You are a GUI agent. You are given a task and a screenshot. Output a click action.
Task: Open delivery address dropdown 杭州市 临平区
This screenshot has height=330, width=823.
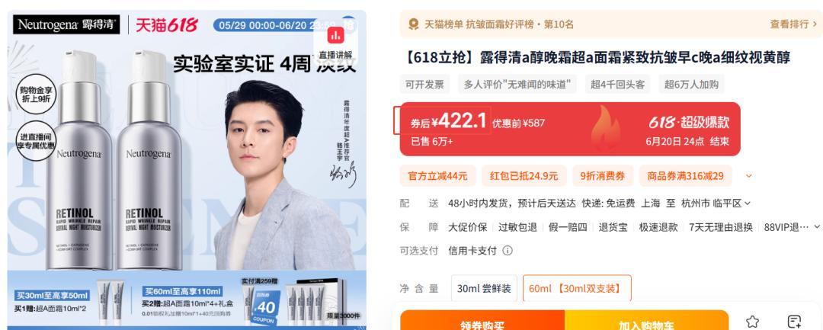[x=716, y=203]
